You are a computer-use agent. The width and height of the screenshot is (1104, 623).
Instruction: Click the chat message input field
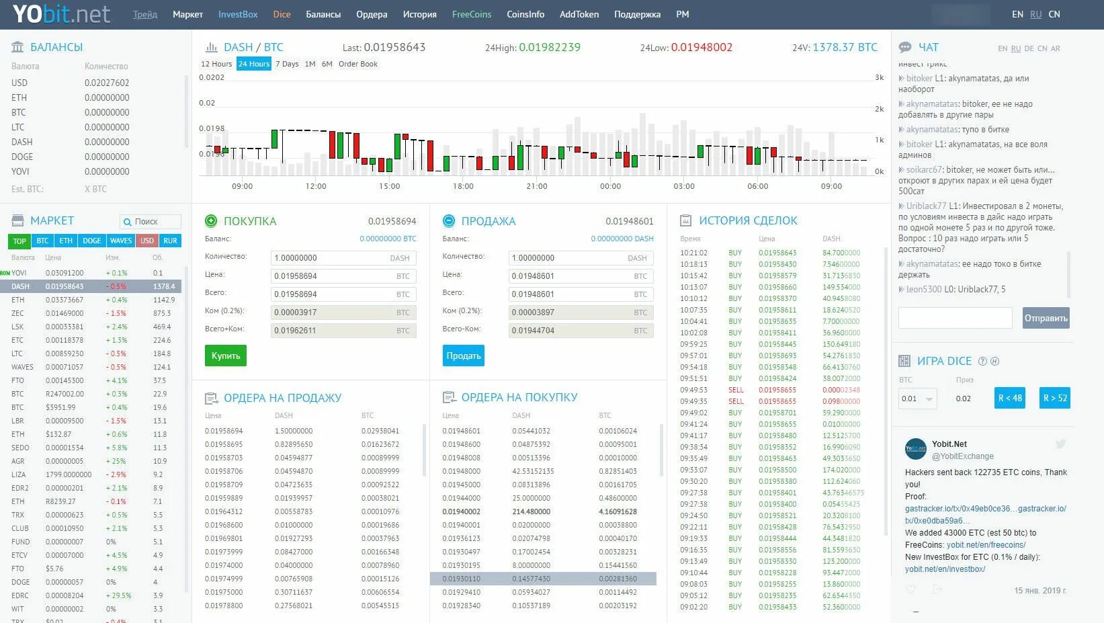coord(955,317)
